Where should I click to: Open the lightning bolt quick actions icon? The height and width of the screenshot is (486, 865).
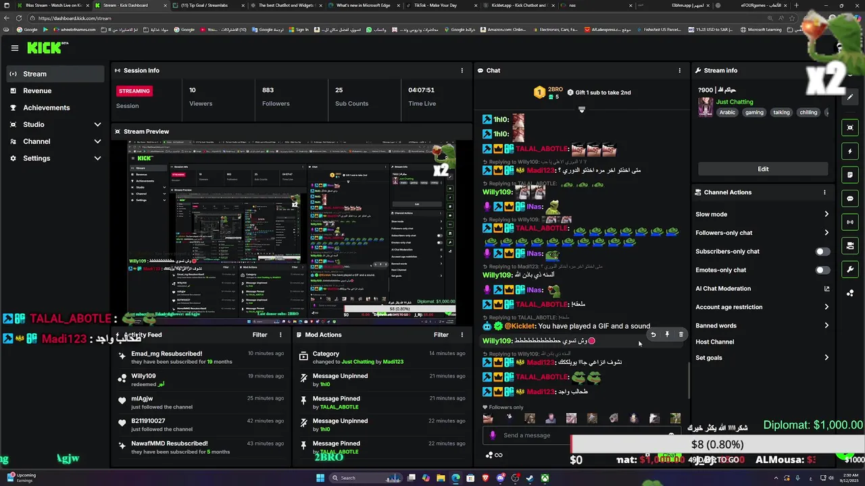850,151
